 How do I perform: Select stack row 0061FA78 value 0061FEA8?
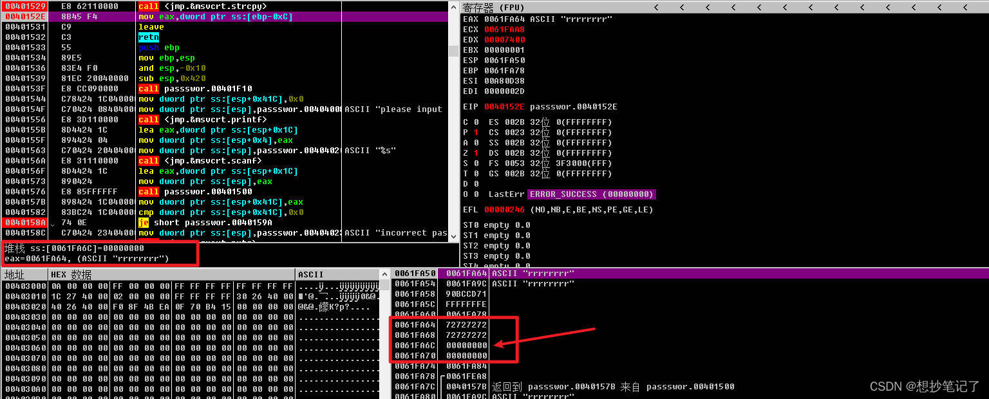[x=690, y=376]
